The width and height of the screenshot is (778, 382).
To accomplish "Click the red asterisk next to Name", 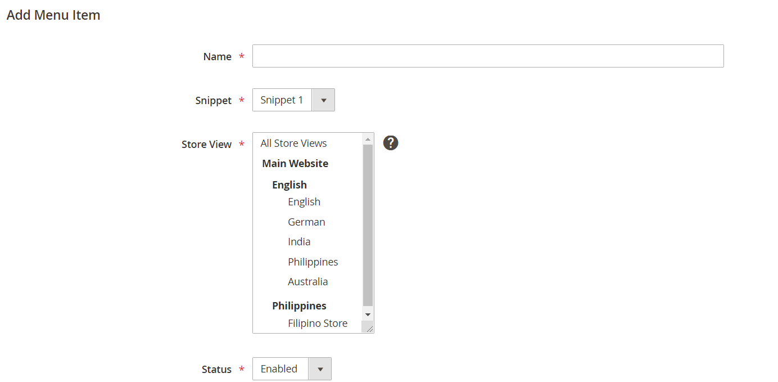I will (x=242, y=57).
